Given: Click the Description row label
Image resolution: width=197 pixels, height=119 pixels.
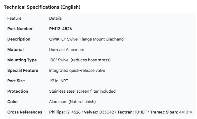Looking at the screenshot, I should tap(19, 39).
